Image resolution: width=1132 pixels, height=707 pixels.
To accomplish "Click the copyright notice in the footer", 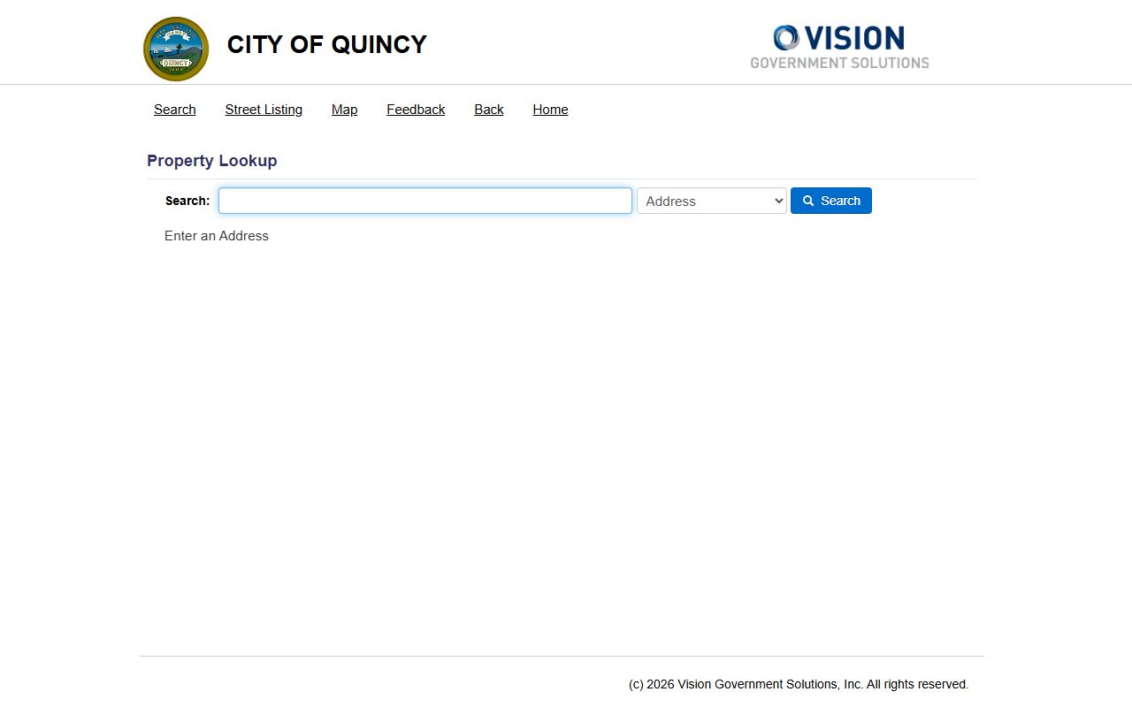I will (799, 684).
